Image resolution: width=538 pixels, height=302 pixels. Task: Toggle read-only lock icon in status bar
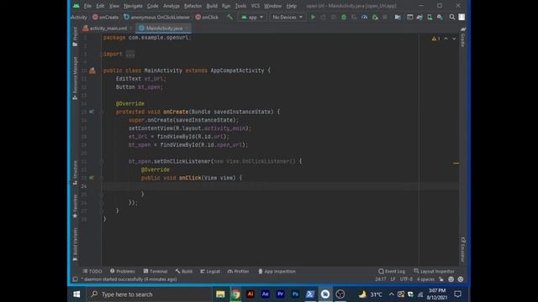coord(441,279)
